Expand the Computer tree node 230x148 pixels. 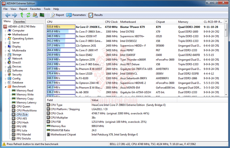5,31
